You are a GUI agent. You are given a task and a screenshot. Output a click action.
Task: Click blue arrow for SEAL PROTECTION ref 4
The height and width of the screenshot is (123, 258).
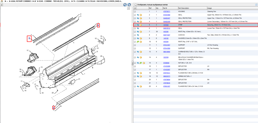(x=138, y=22)
